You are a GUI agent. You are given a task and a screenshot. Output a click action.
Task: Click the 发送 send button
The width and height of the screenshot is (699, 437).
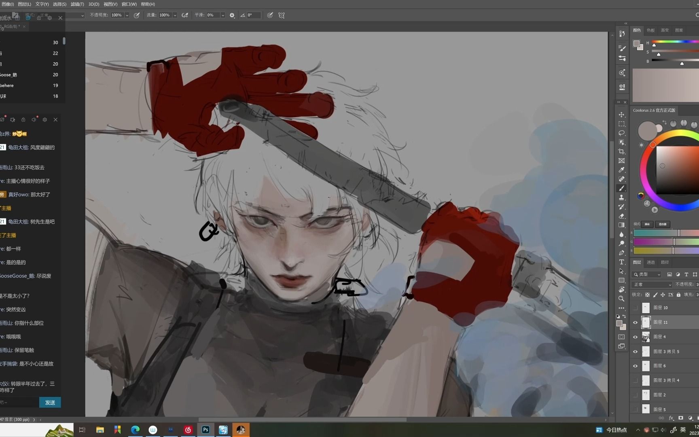(50, 403)
